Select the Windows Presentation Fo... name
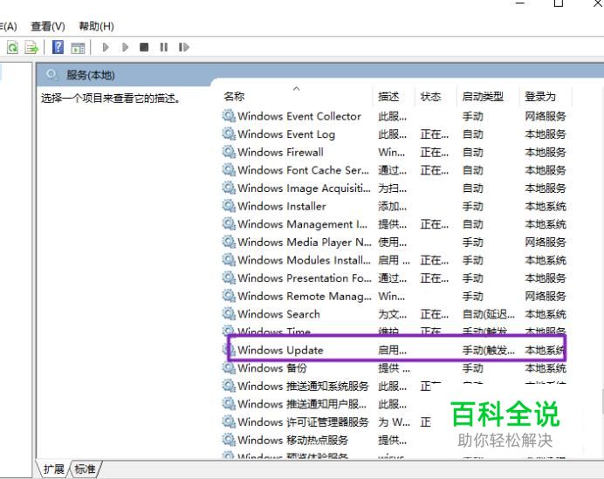604x479 pixels. (305, 278)
